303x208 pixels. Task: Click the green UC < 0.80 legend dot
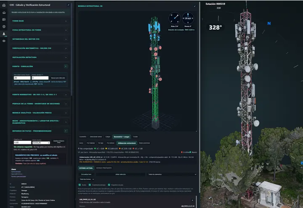[x=95, y=148]
